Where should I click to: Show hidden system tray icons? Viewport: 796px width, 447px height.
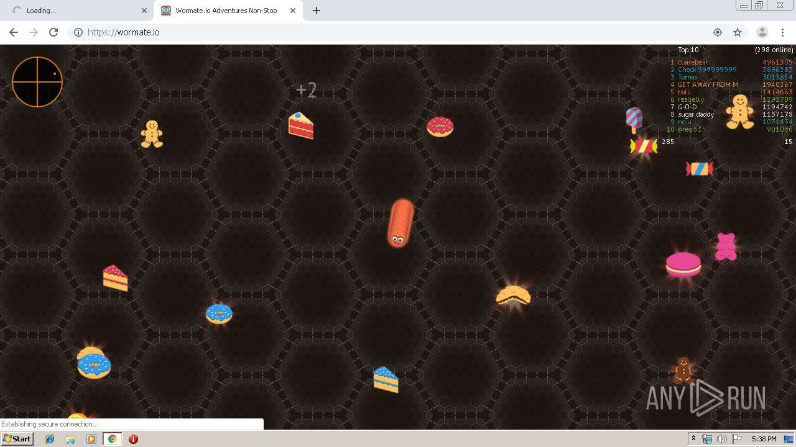point(694,439)
